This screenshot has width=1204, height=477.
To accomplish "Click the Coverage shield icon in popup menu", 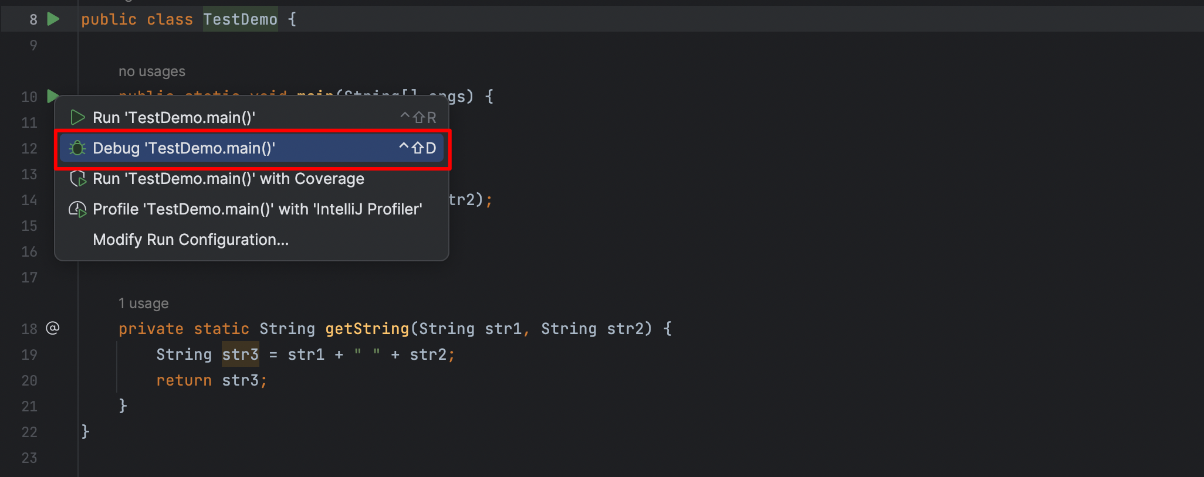I will [x=77, y=179].
